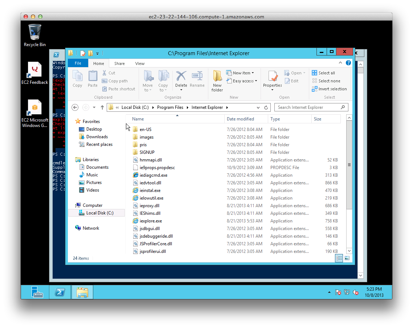The image size is (413, 328).
Task: Click the muted volume tray icon
Action: (x=356, y=292)
